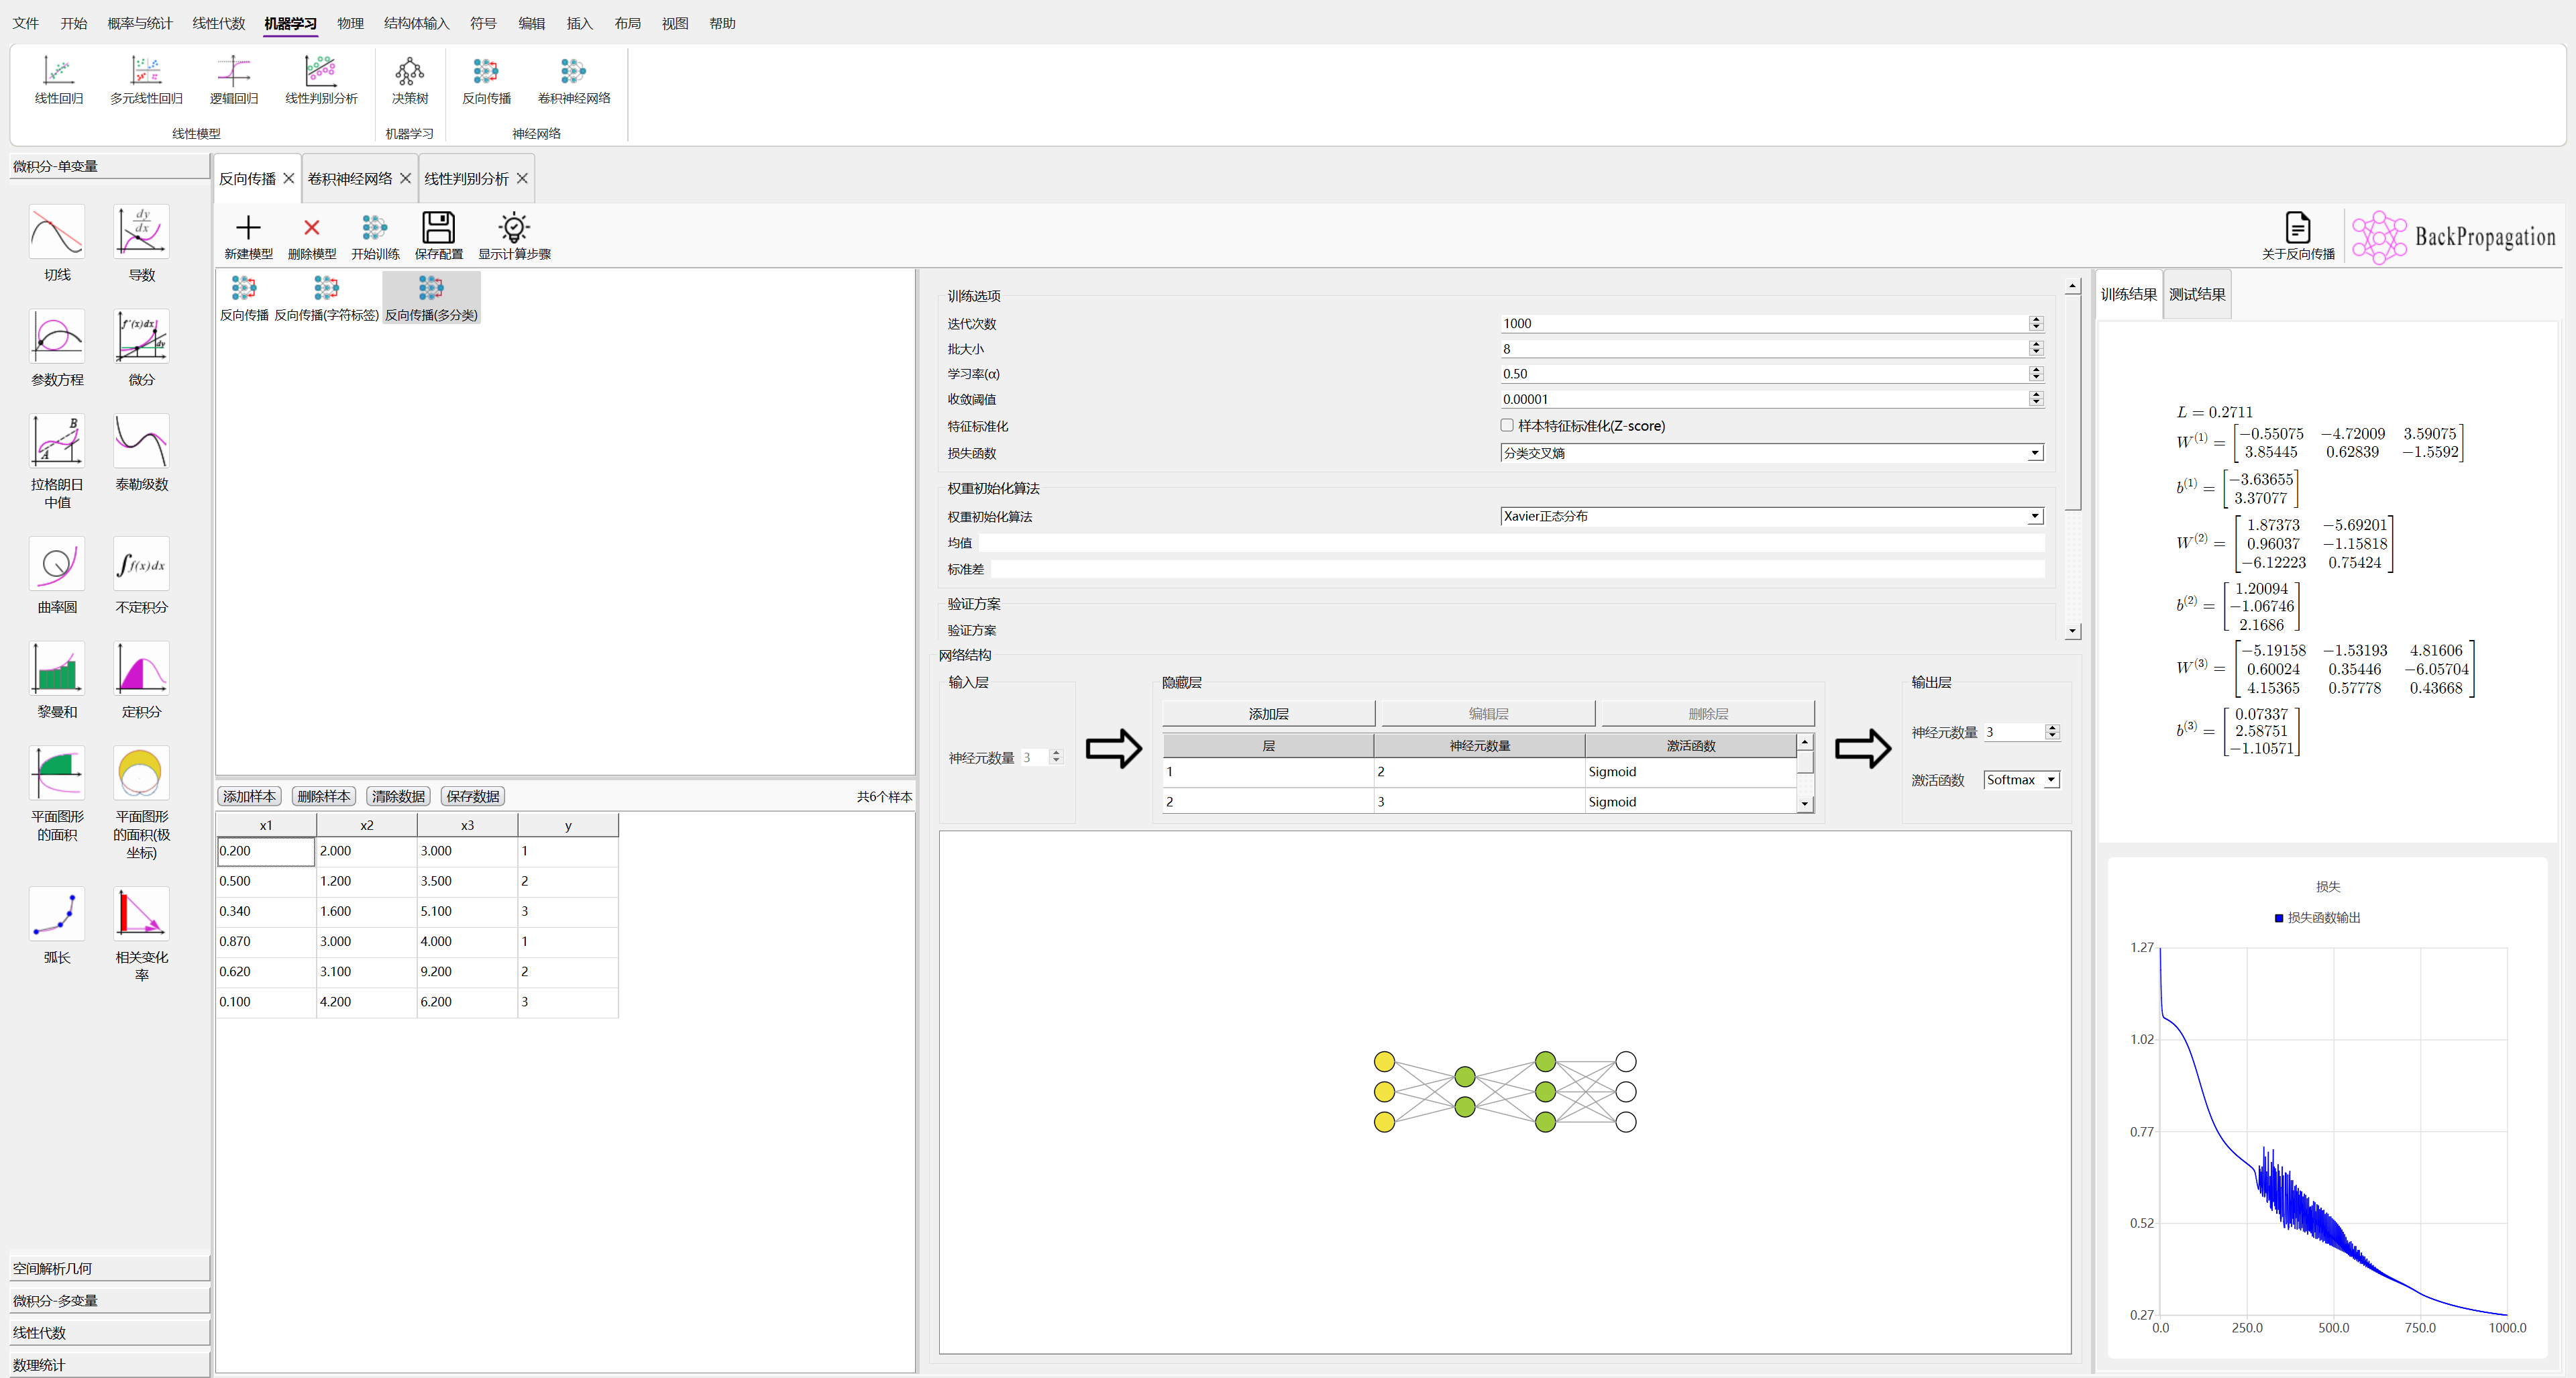Increase the 迭代次数 spinner value
The image size is (2576, 1378).
2035,319
